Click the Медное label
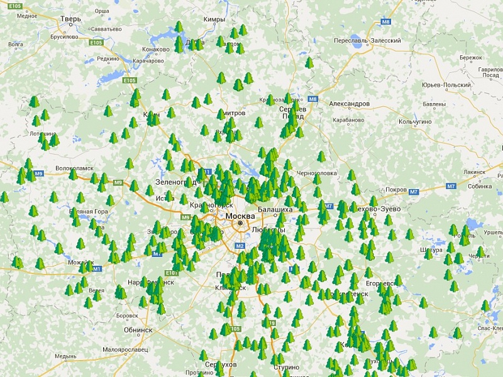The height and width of the screenshot is (377, 503). tap(27, 16)
